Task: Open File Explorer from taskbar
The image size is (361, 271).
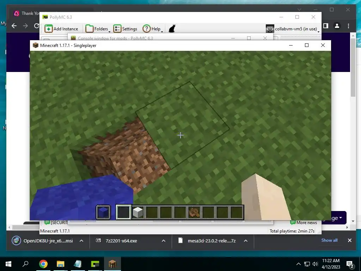Action: [60, 264]
